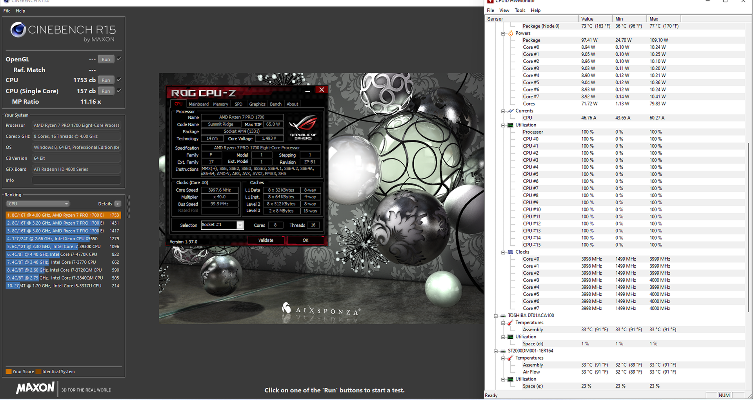Image resolution: width=753 pixels, height=400 pixels.
Task: Click the TOSHIBA Temperatures thermometer icon
Action: 511,323
